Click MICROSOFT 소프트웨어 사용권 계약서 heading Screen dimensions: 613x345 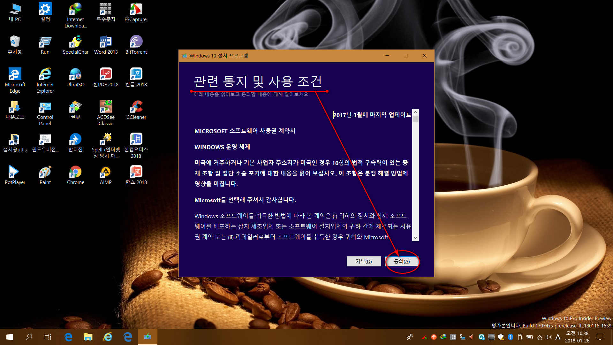[x=245, y=131]
